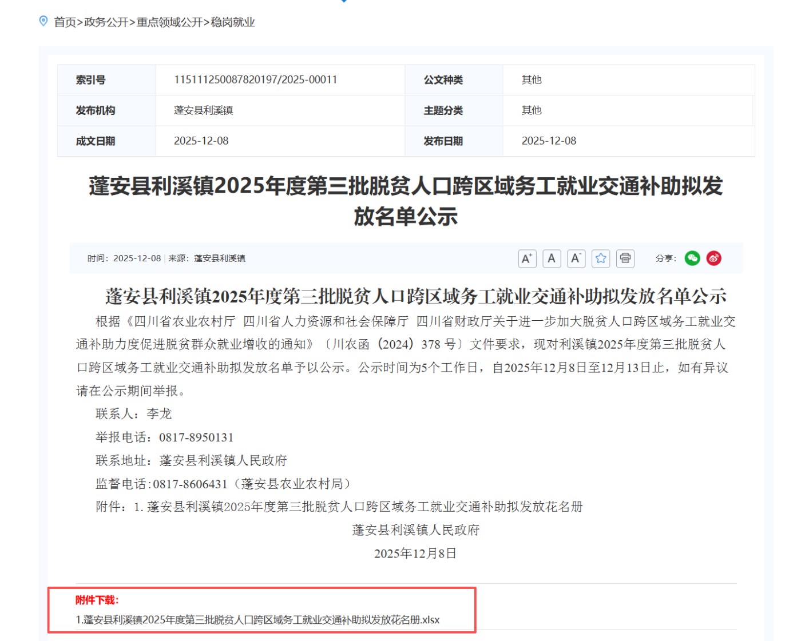Image resolution: width=801 pixels, height=641 pixels.
Task: Click the 来源: 蓬安县利溪镇 source text
Action: (x=207, y=258)
